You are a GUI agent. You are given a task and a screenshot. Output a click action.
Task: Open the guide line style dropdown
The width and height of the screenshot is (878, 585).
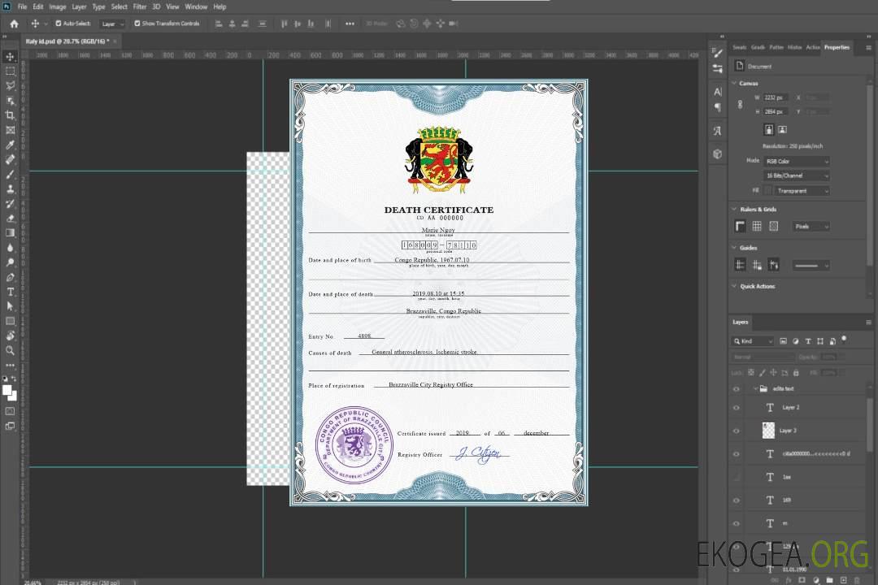click(811, 266)
